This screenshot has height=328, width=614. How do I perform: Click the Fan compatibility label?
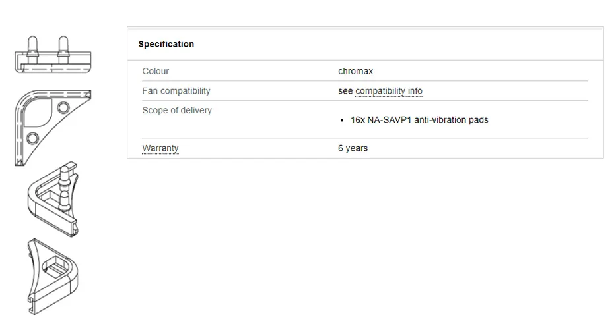(x=176, y=91)
